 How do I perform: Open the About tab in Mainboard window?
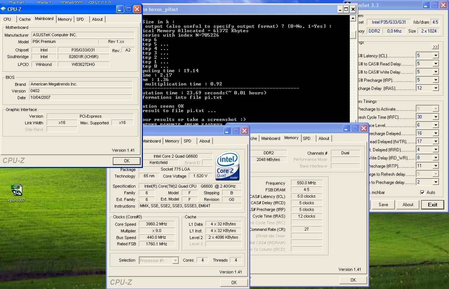tap(97, 19)
